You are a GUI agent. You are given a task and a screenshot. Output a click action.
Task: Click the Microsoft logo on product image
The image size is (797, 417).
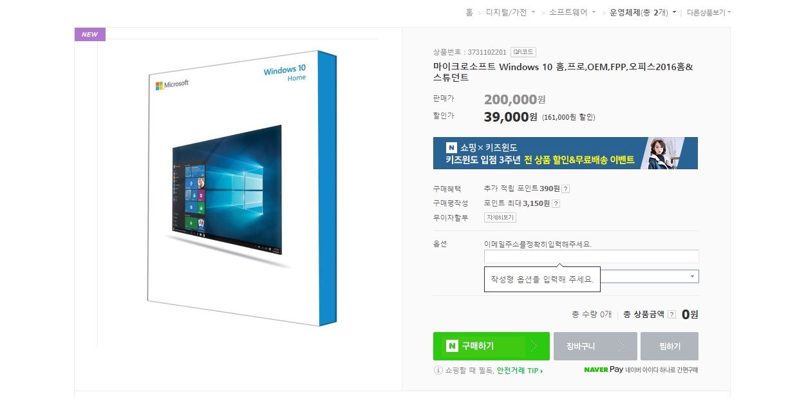(172, 85)
